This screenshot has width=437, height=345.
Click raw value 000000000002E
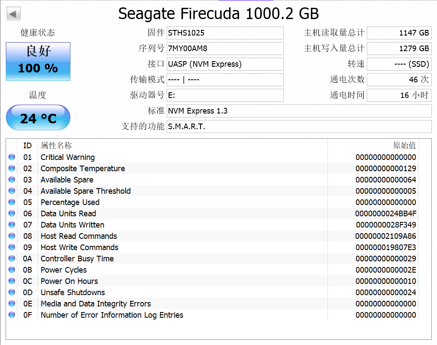[386, 270]
